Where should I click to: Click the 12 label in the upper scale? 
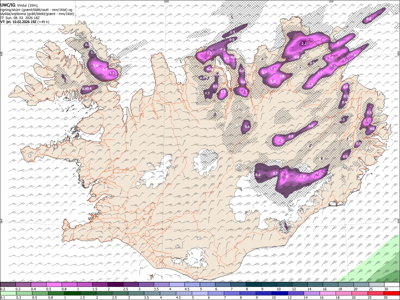294,289
